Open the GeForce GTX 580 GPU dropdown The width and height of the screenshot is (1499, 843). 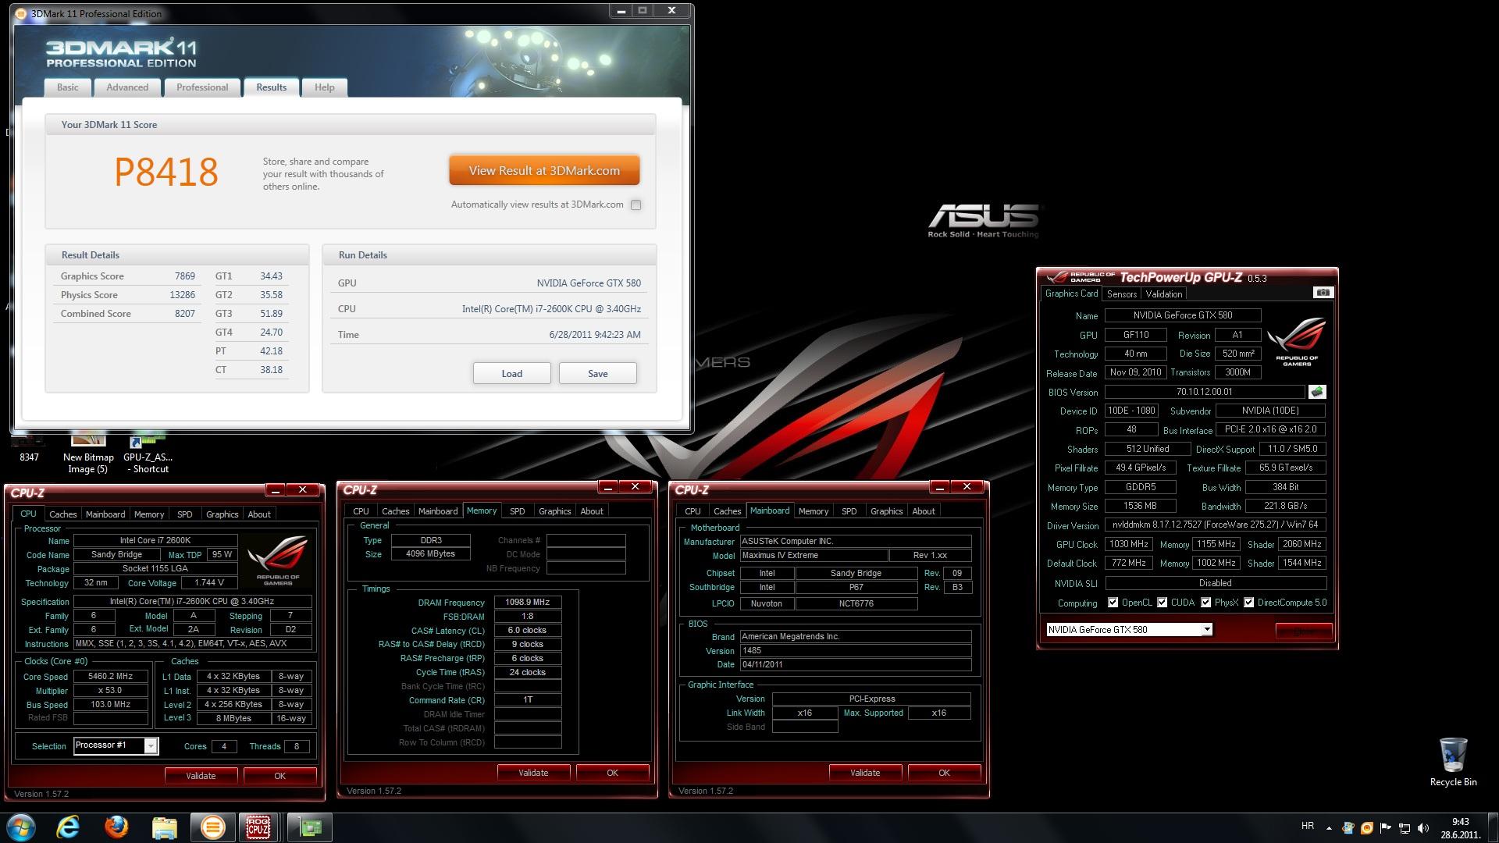[x=1129, y=629]
